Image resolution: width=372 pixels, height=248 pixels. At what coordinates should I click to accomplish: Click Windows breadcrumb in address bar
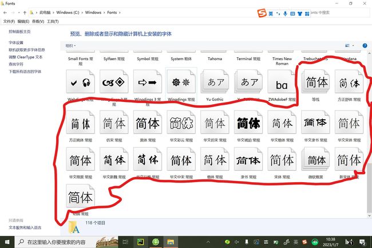point(93,13)
